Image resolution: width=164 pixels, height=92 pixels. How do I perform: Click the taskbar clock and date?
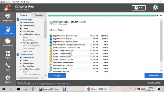151,89
